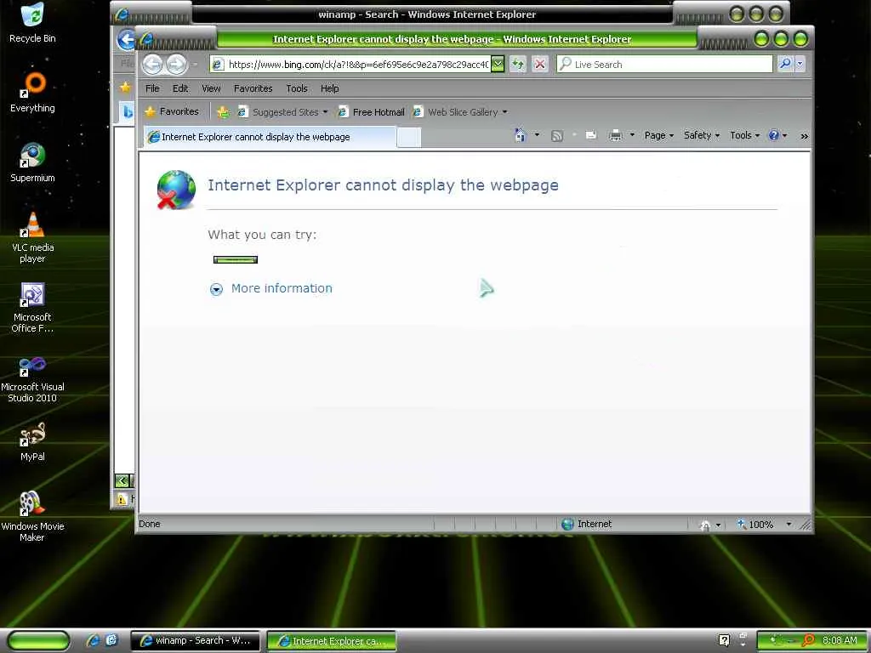Open the Tools command bar menu
The width and height of the screenshot is (871, 653).
tap(744, 135)
